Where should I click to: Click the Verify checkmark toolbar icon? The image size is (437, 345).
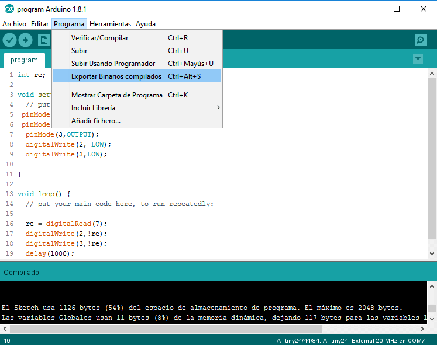(x=10, y=40)
